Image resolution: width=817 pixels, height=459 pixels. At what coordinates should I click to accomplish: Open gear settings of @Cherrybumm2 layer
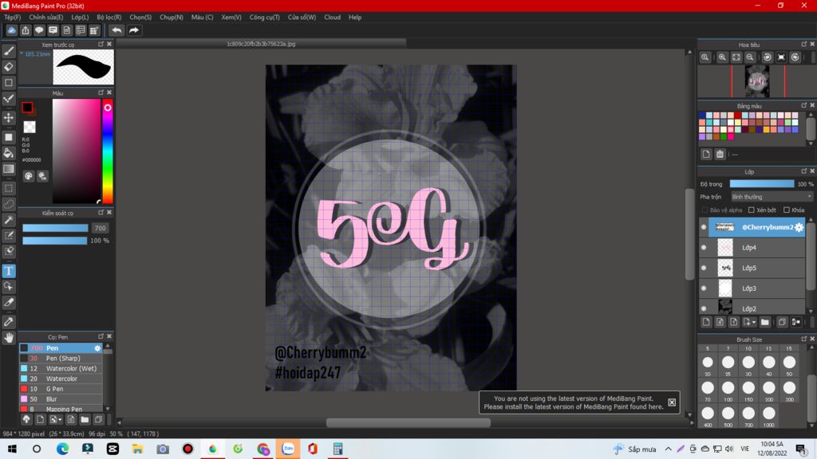click(799, 227)
